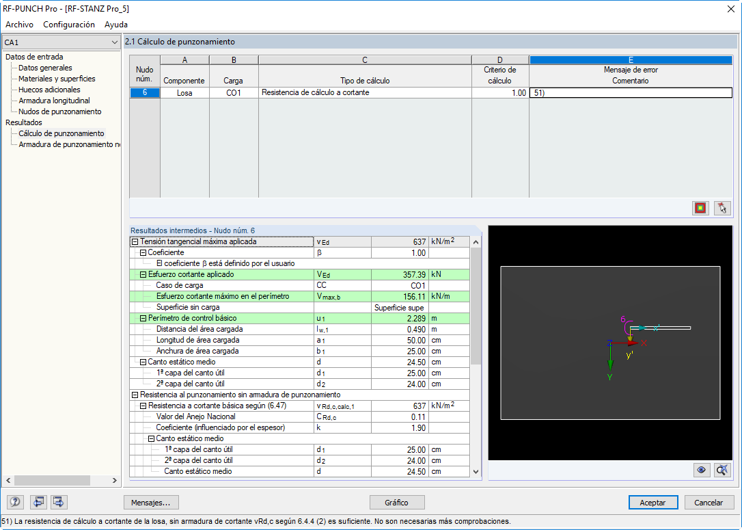This screenshot has width=742, height=530.
Task: Click the 156.11 kN/m value cell
Action: pyautogui.click(x=400, y=297)
